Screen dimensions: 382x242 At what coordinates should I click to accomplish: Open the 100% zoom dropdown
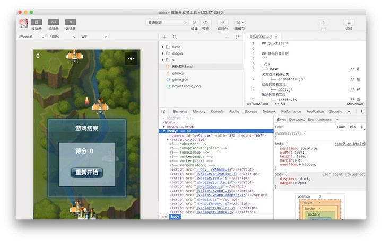click(x=63, y=37)
